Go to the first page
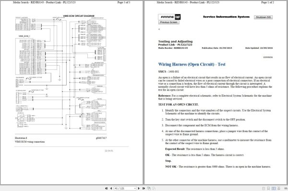The image size is (288, 191). (x=107, y=188)
